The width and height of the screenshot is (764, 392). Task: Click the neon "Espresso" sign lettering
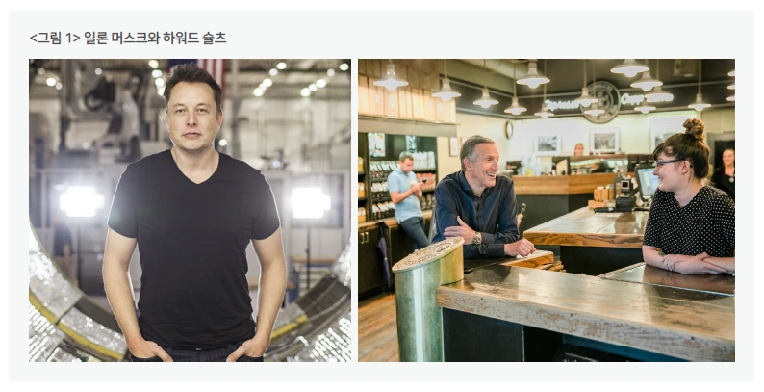563,104
